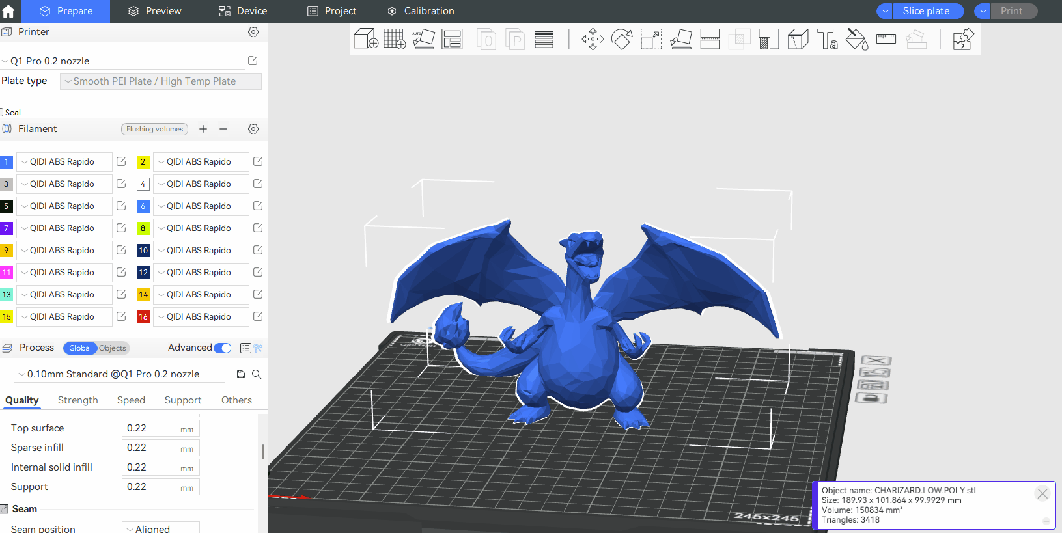Viewport: 1062px width, 533px height.
Task: Click the red filament 16 color swatch
Action: [143, 317]
